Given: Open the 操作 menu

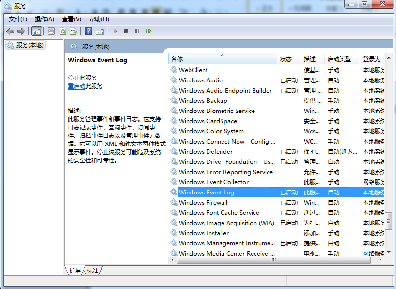Looking at the screenshot, I should click(44, 19).
